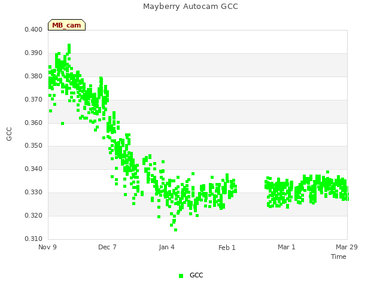The height and width of the screenshot is (287, 383).
Task: Click the GCC y-axis title
Action: (9, 134)
